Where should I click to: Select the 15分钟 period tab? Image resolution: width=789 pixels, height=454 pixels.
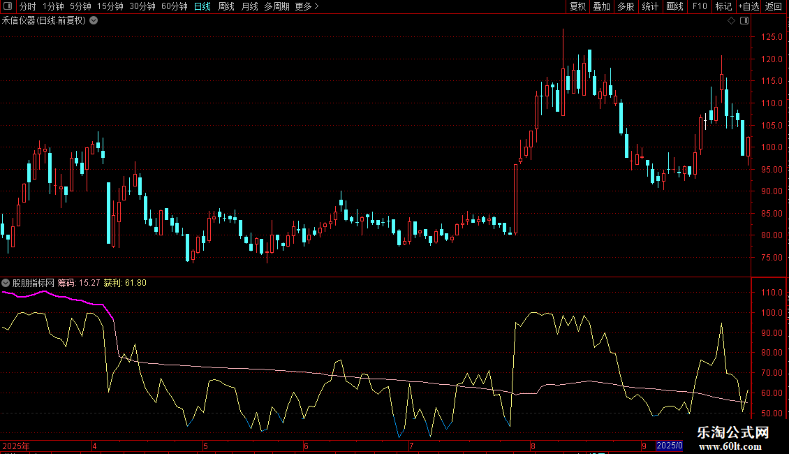[110, 6]
